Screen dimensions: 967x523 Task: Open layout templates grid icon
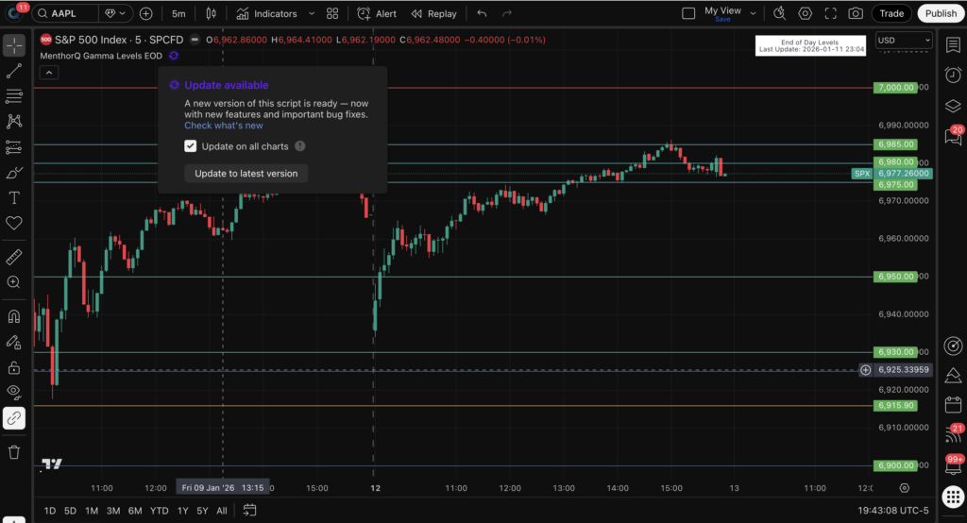(332, 13)
